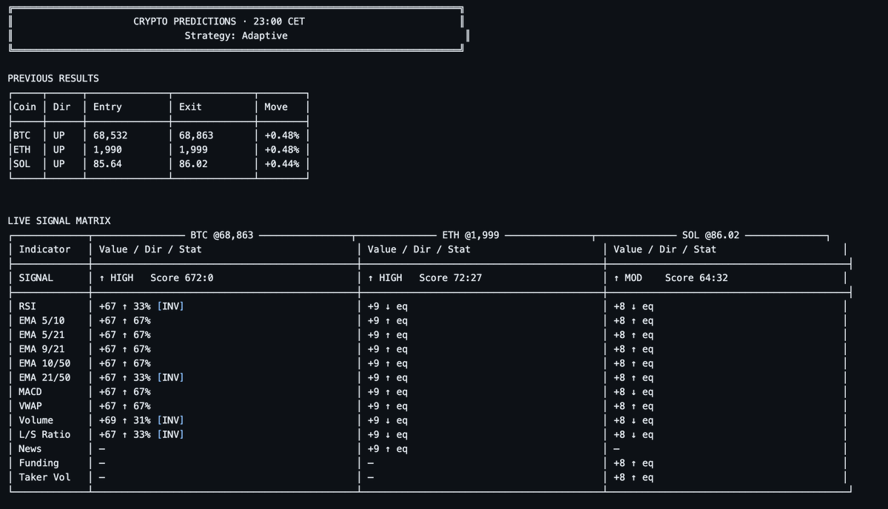This screenshot has height=509, width=888.
Task: Click ETH Volume value "+9 ↓ eq"
Action: coord(388,420)
